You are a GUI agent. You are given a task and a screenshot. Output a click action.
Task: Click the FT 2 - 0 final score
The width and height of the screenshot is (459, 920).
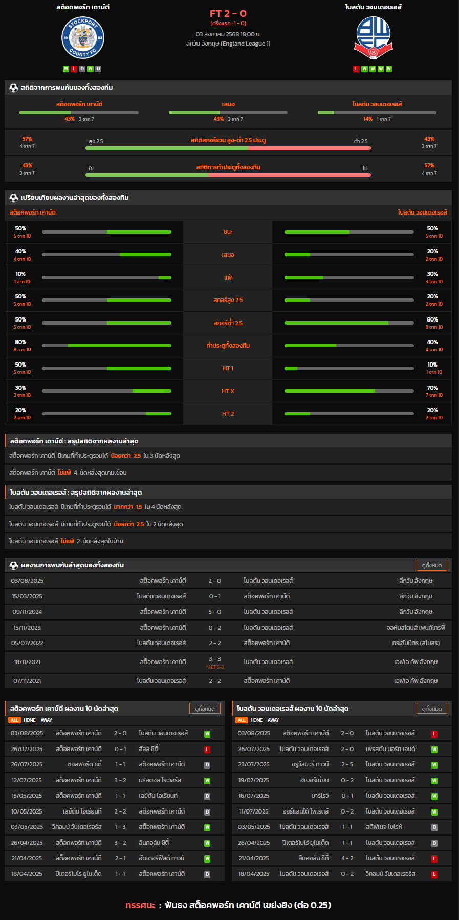tap(228, 14)
